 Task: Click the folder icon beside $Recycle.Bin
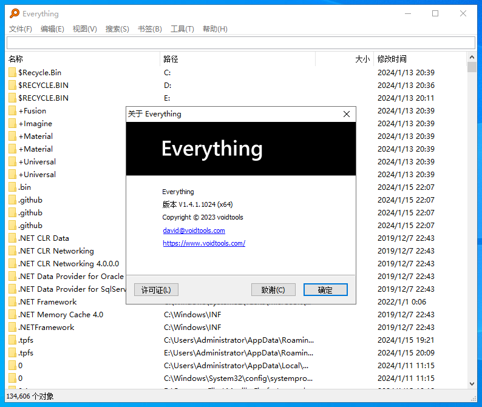coord(12,73)
